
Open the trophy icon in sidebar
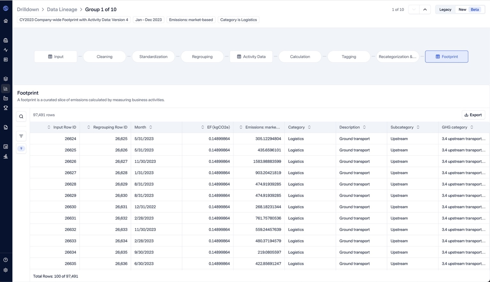click(6, 108)
